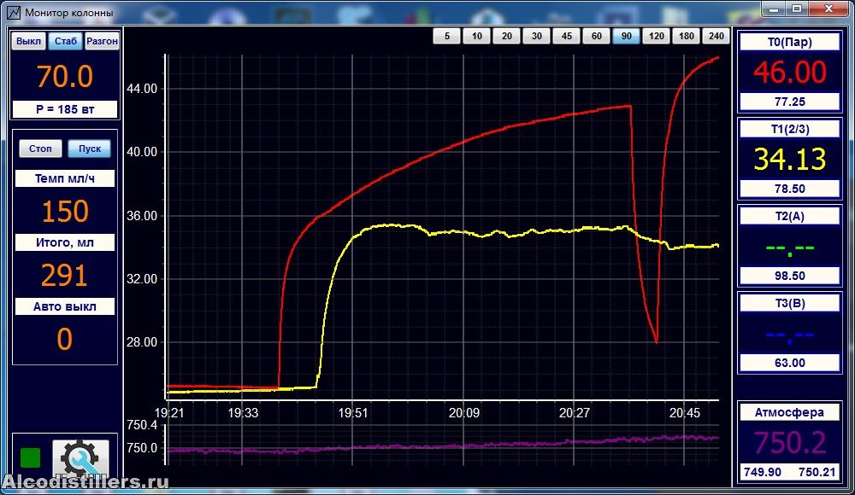Click the T3(B) sensor label
This screenshot has width=855, height=495.
pyautogui.click(x=789, y=303)
